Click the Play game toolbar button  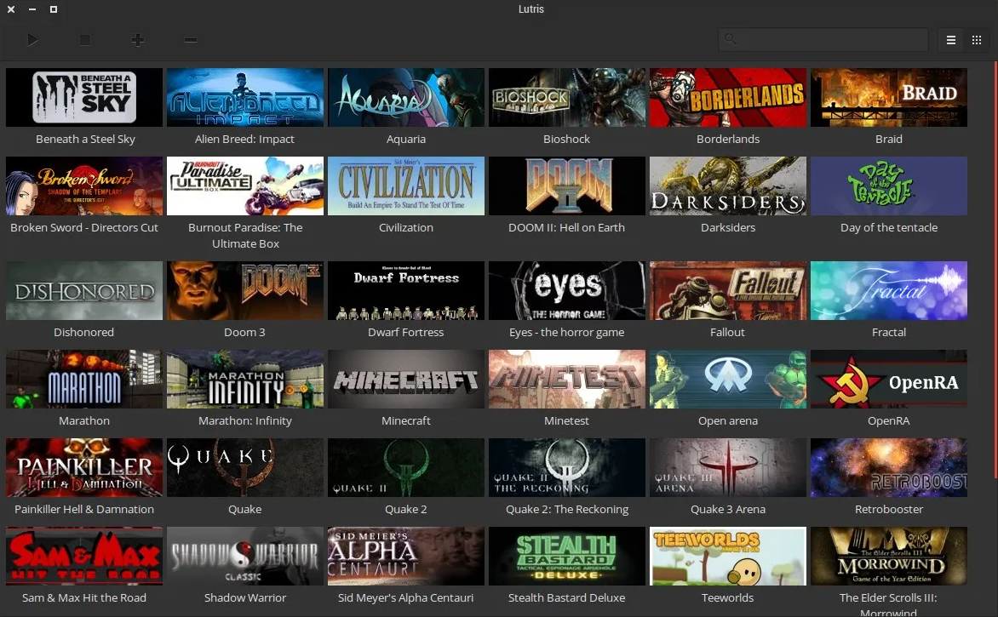click(32, 40)
